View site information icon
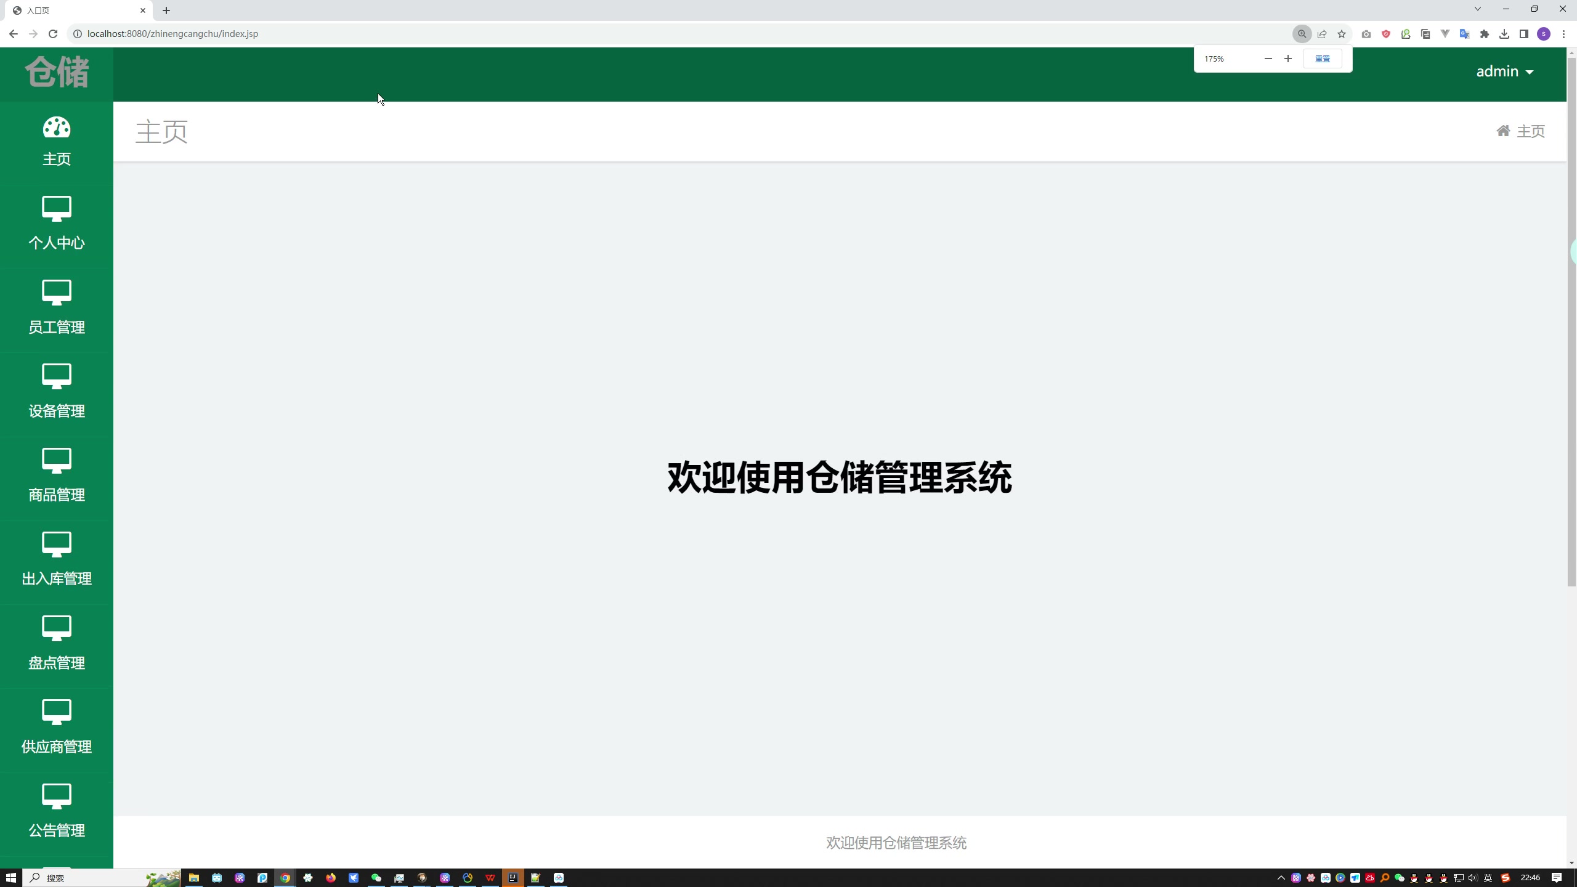This screenshot has width=1577, height=887. pyautogui.click(x=78, y=34)
